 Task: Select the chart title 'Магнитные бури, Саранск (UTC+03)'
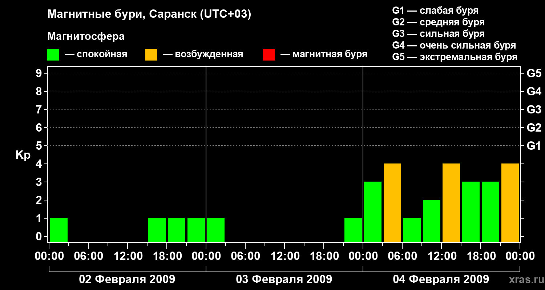click(149, 14)
